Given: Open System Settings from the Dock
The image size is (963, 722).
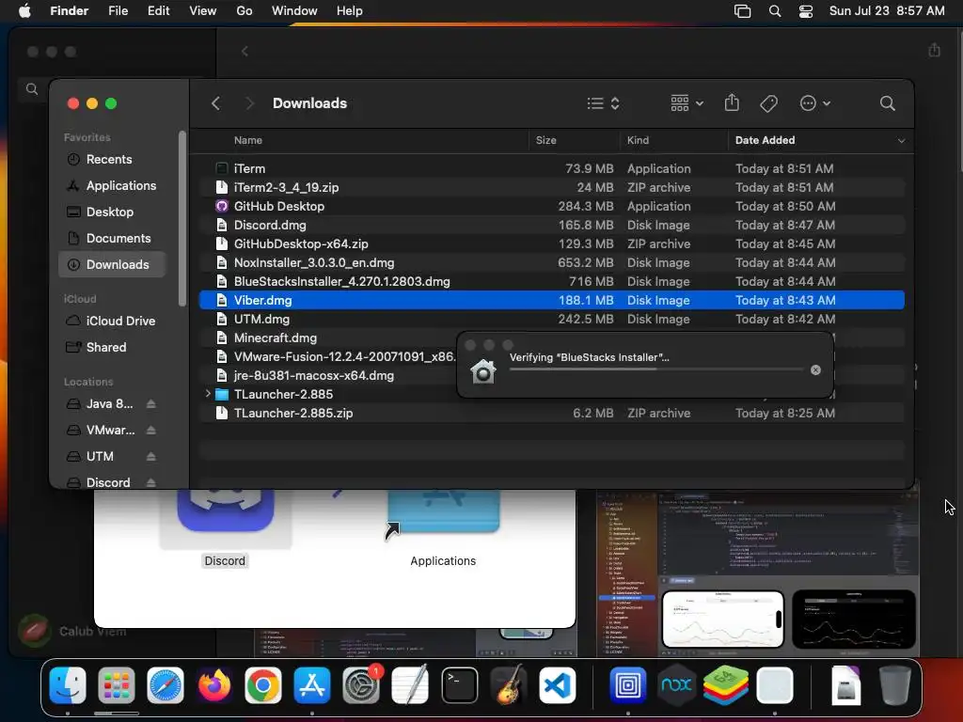Looking at the screenshot, I should click(361, 685).
